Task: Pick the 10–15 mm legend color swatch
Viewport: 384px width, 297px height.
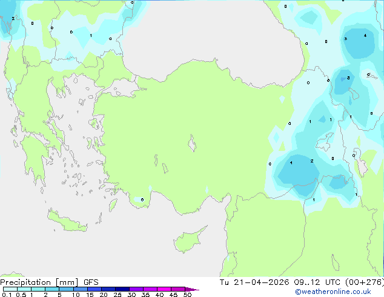Action: click(81, 289)
